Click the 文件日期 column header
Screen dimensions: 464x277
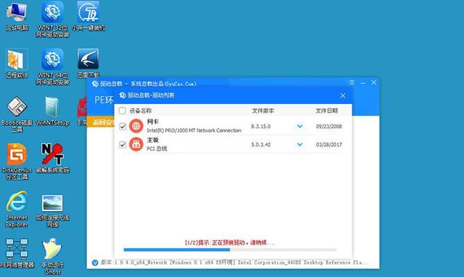coord(327,111)
